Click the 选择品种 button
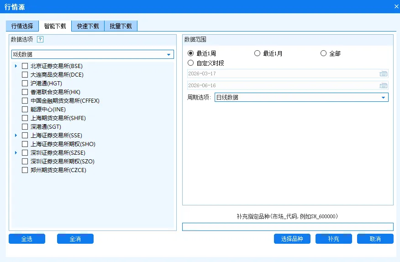This screenshot has height=262, width=400. pyautogui.click(x=292, y=239)
